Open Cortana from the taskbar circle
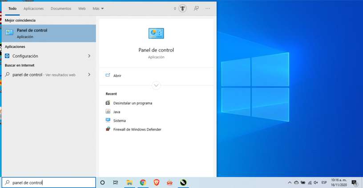This screenshot has width=363, height=188. click(102, 183)
